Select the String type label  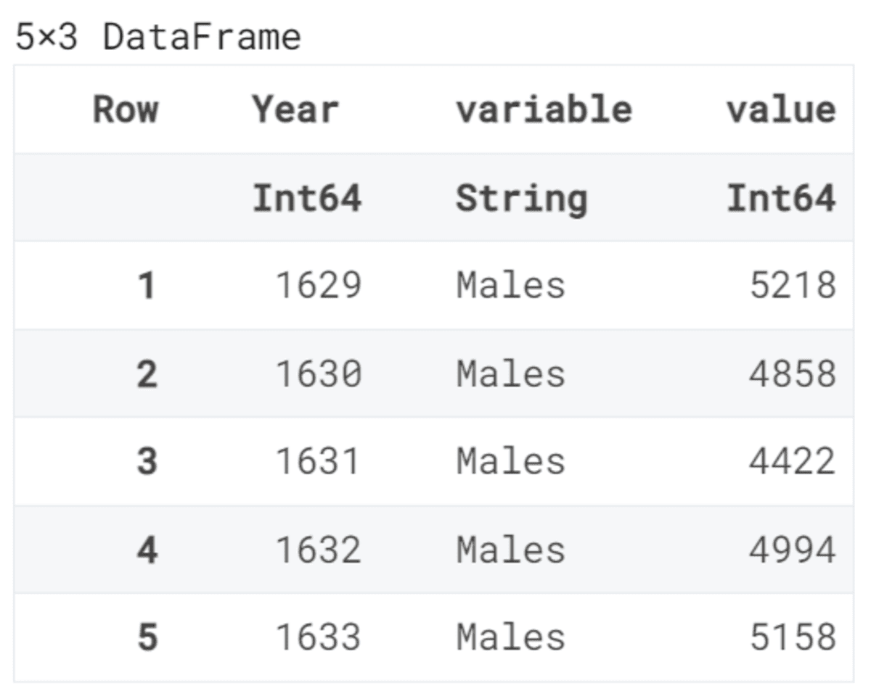click(x=521, y=199)
